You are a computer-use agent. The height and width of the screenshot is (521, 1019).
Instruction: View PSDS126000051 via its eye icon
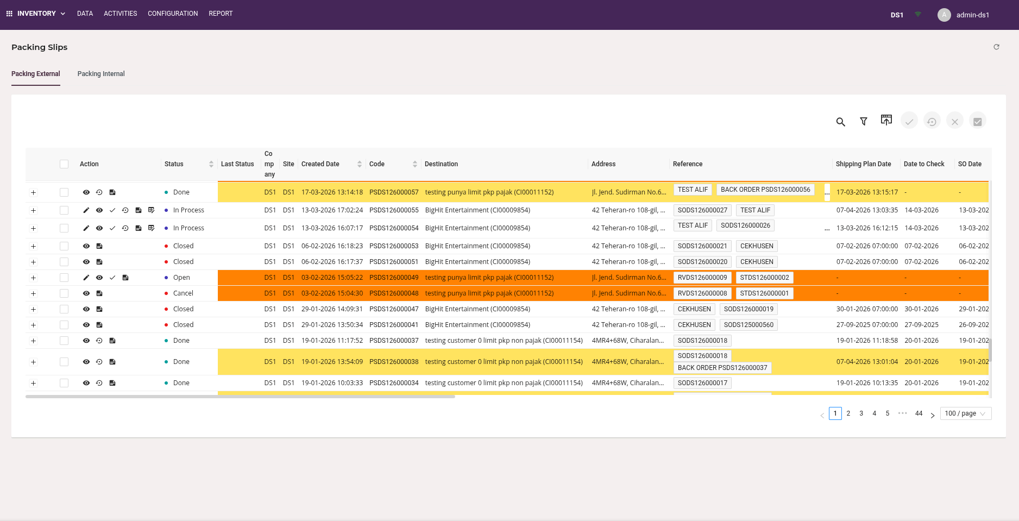pos(86,262)
